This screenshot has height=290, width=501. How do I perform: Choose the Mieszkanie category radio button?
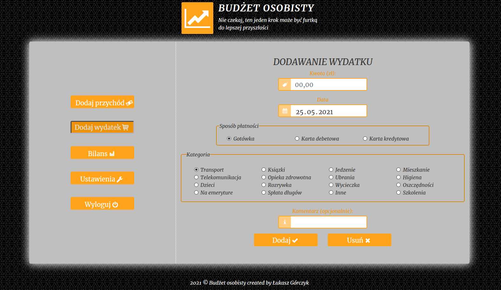(x=399, y=170)
